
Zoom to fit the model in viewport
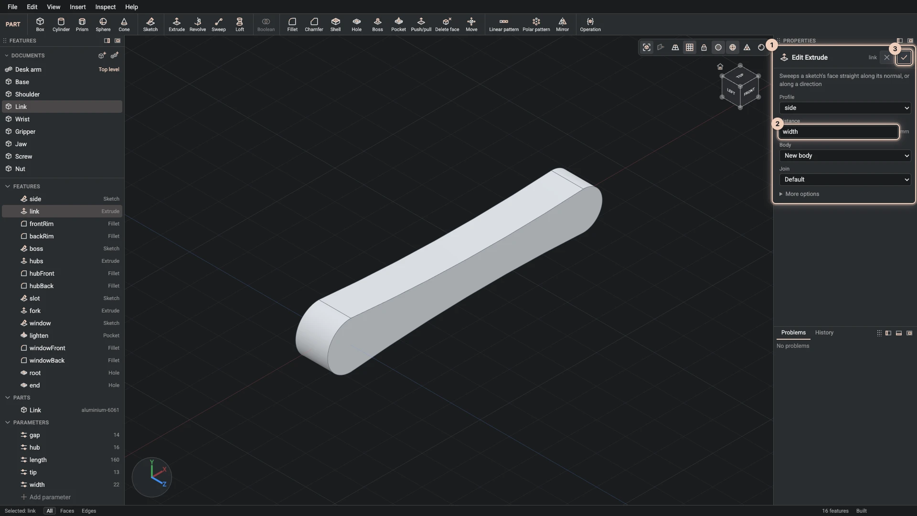pyautogui.click(x=647, y=47)
